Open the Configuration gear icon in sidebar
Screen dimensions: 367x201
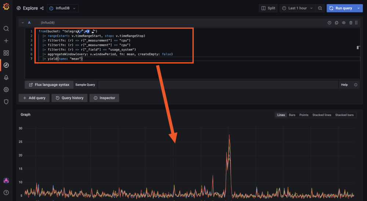point(6,90)
